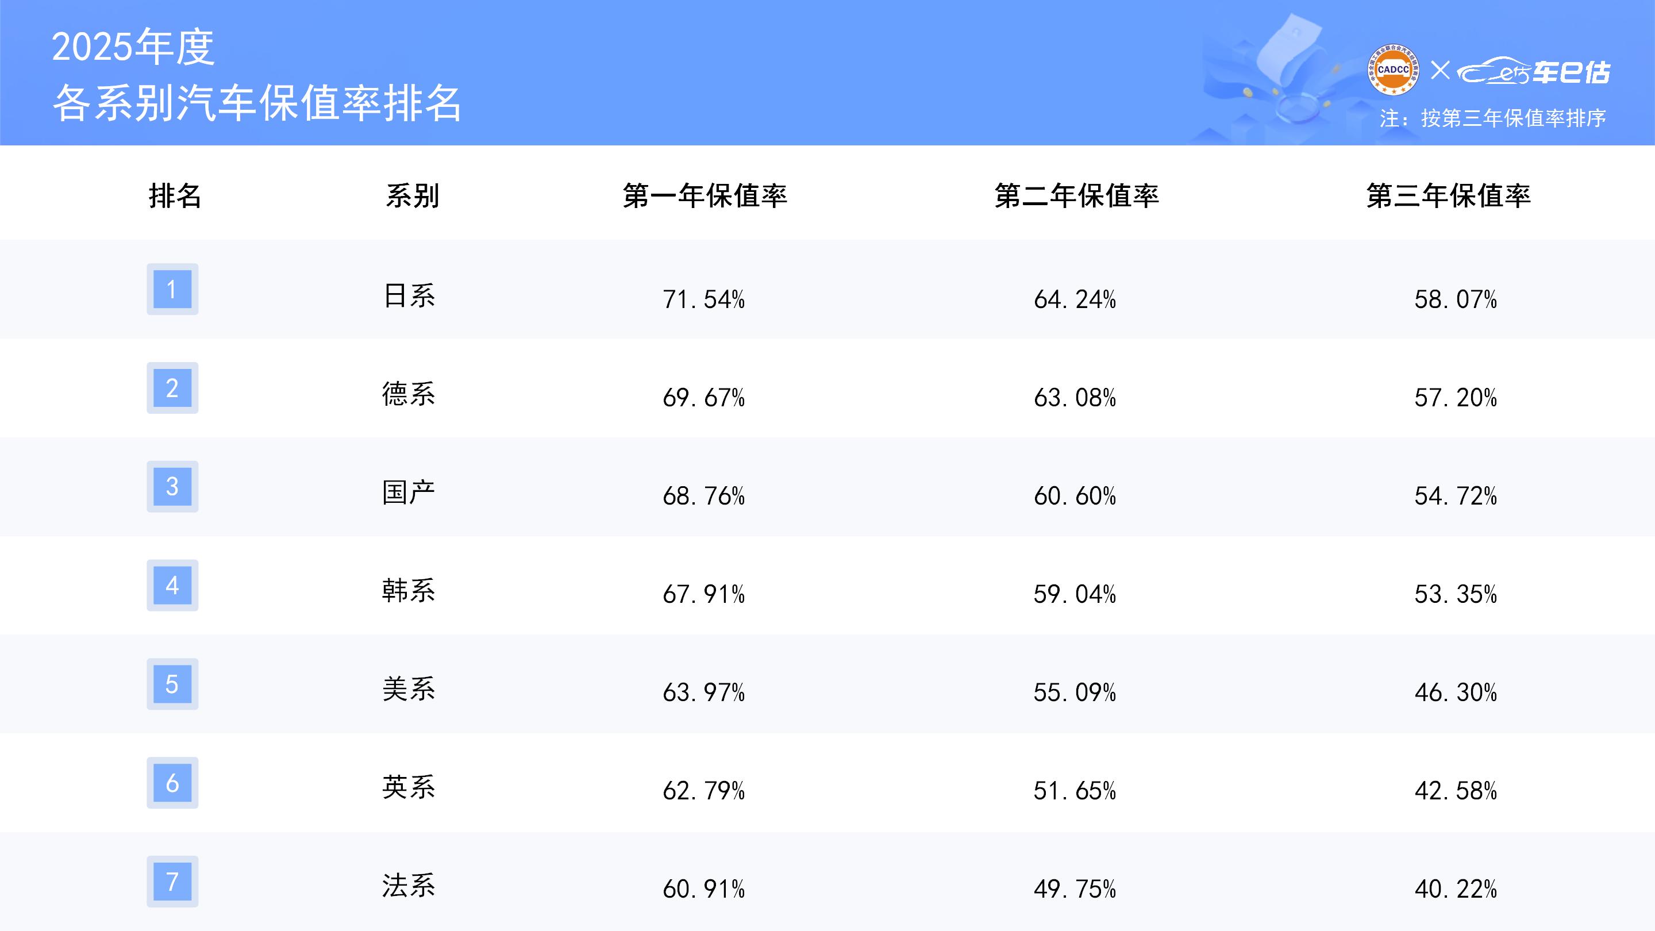The height and width of the screenshot is (931, 1655).
Task: Select the rank 1 badge
Action: click(x=172, y=289)
